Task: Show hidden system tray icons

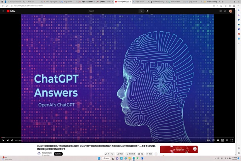Action: [x=216, y=158]
